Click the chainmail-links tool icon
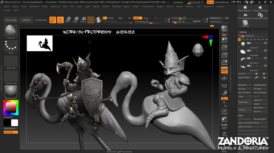The width and height of the screenshot is (274, 153). (x=260, y=15)
